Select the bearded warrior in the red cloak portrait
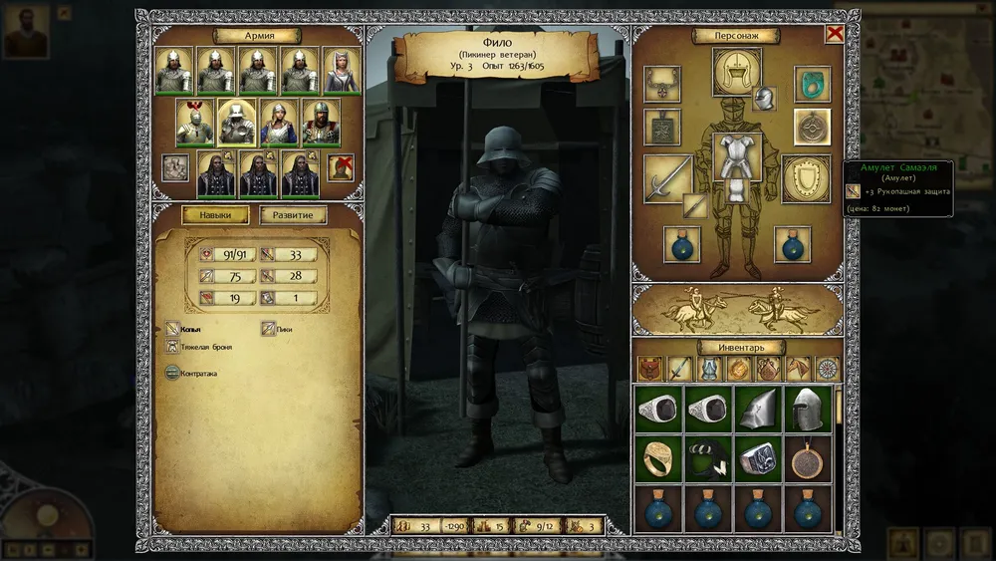 [x=322, y=123]
